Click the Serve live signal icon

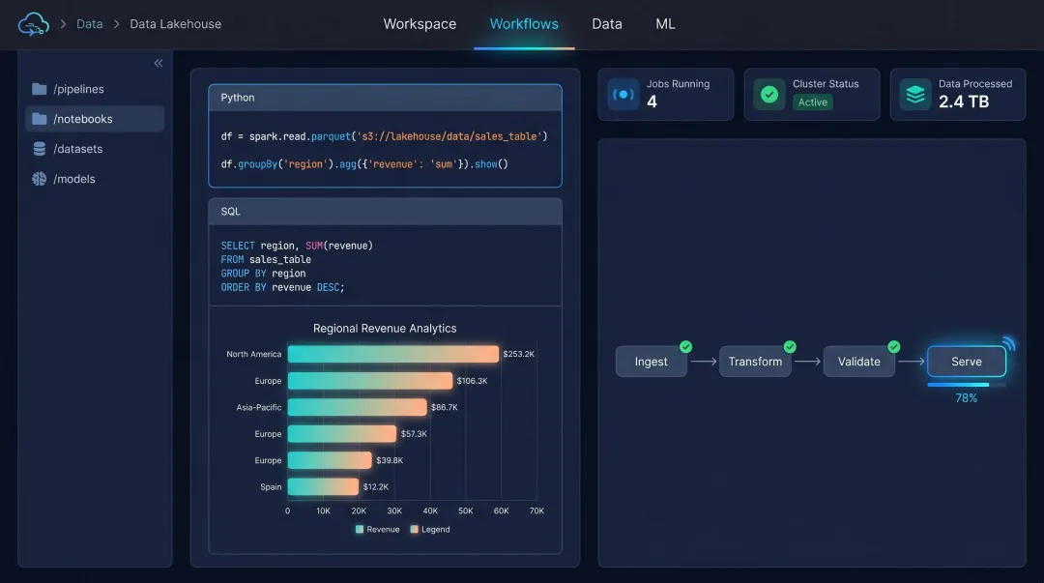pyautogui.click(x=1008, y=343)
